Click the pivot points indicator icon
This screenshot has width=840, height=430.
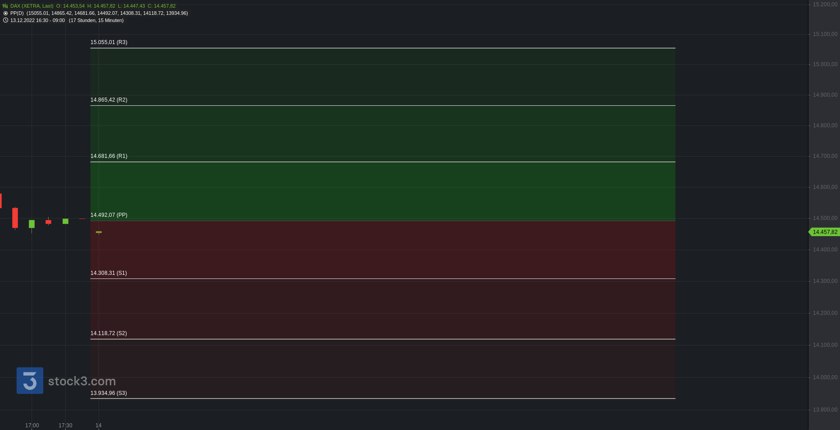[5, 13]
